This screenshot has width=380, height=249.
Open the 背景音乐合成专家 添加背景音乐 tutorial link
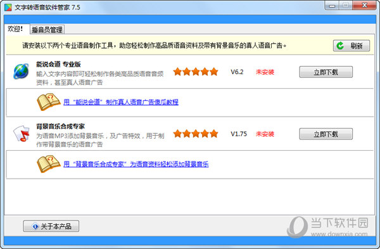[136, 164]
